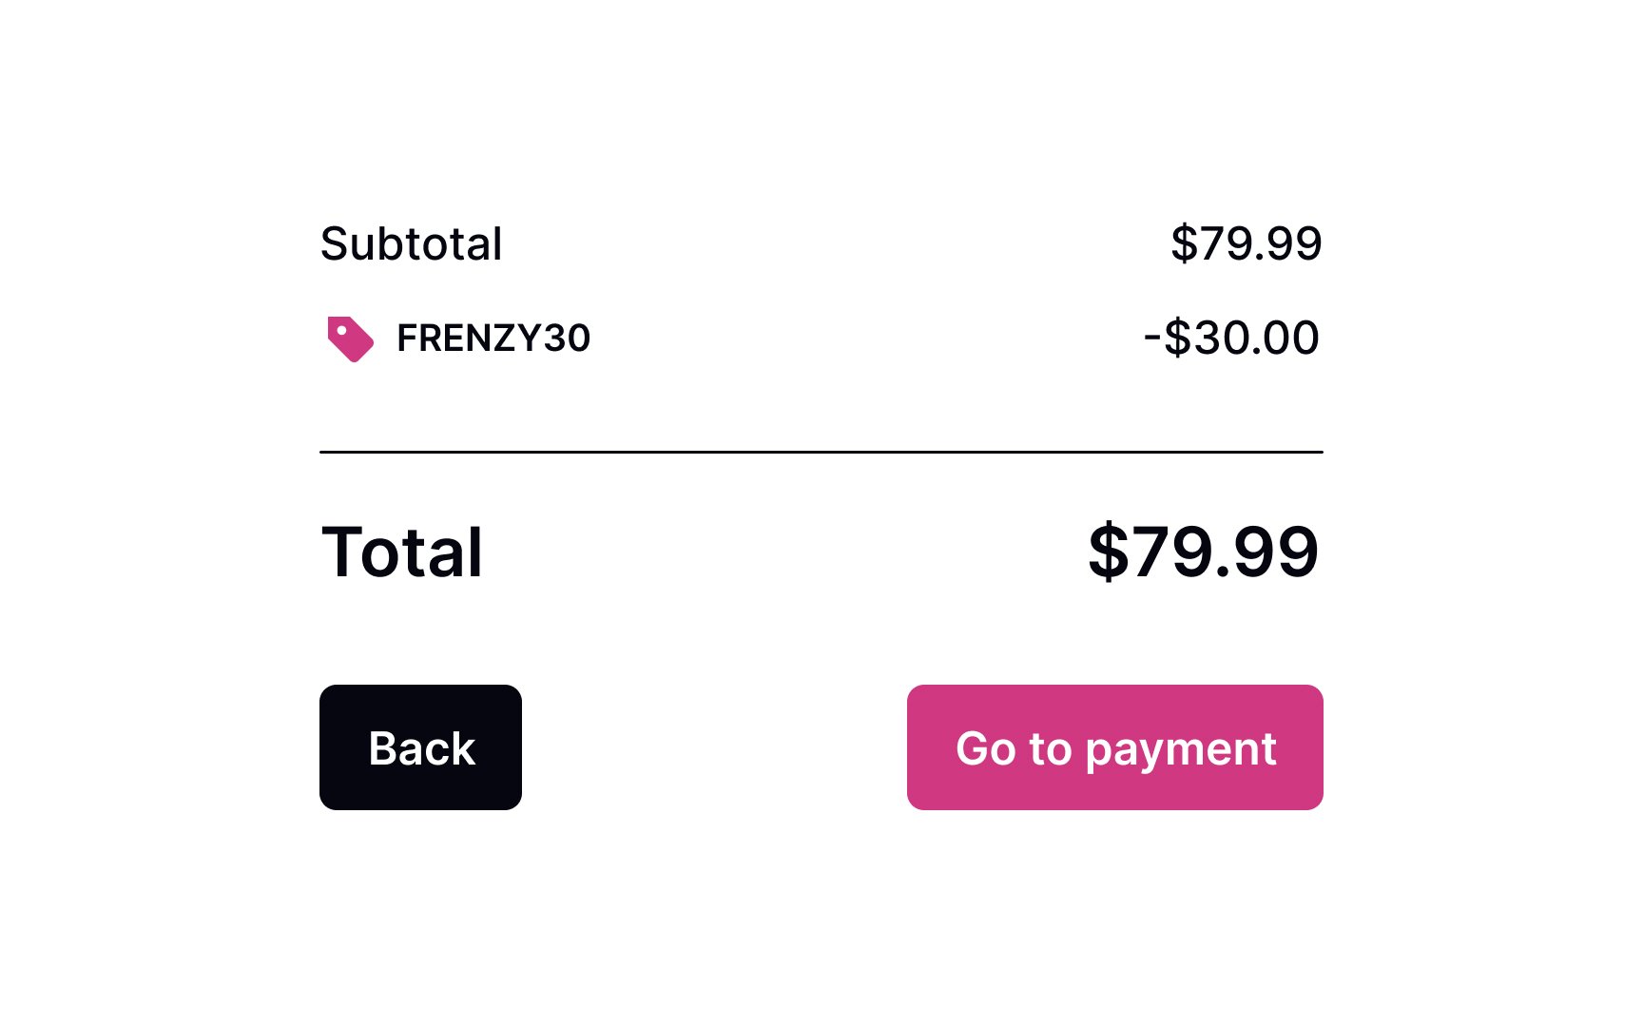Tap the price tag icon beside FRENZY30
The width and height of the screenshot is (1643, 1027).
coord(350,339)
